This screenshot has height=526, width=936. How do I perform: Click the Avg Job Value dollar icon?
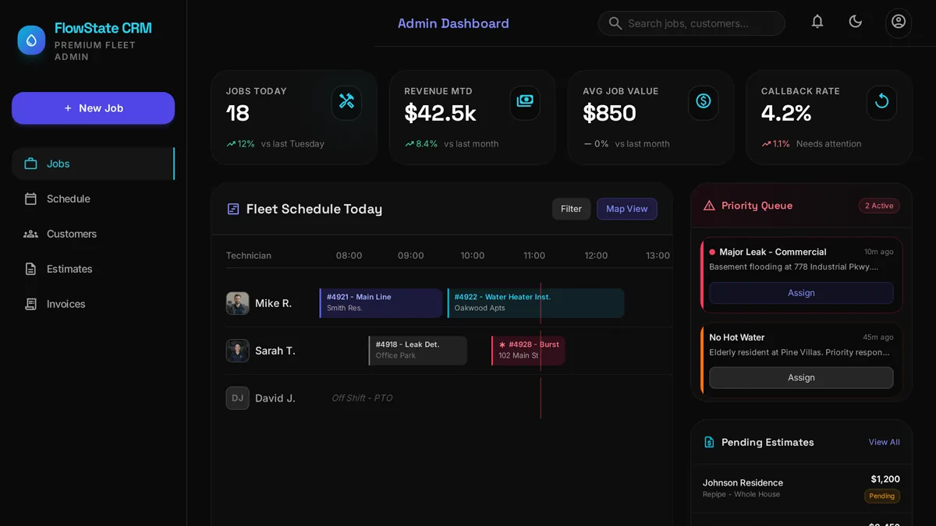[704, 101]
